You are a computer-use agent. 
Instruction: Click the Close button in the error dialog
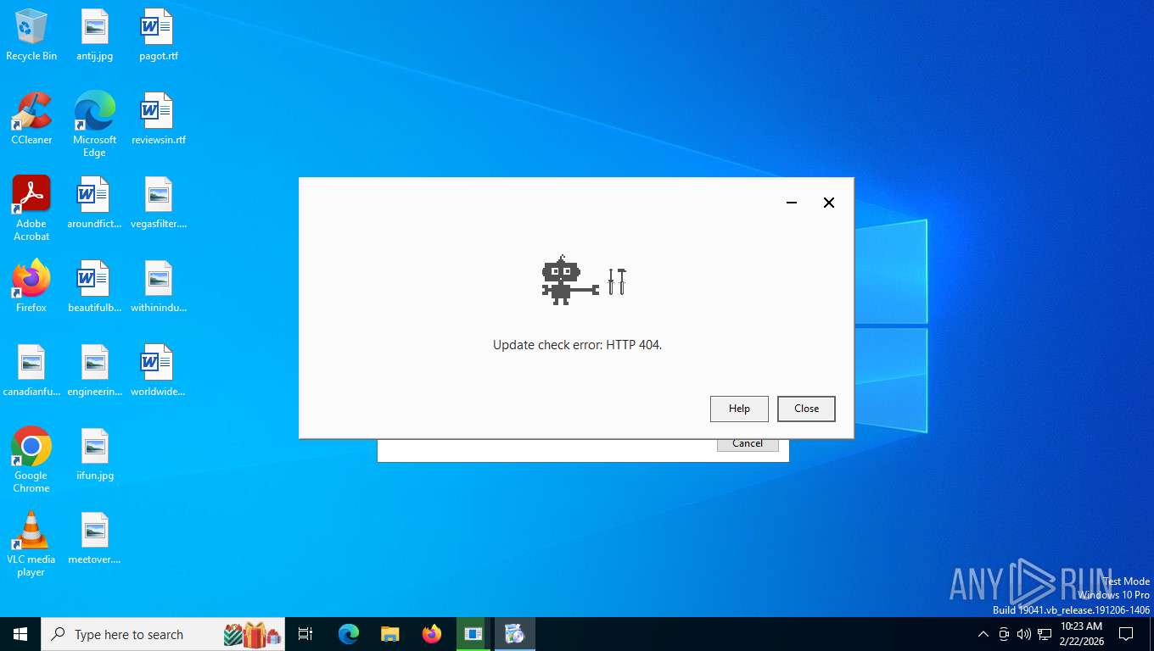click(806, 409)
